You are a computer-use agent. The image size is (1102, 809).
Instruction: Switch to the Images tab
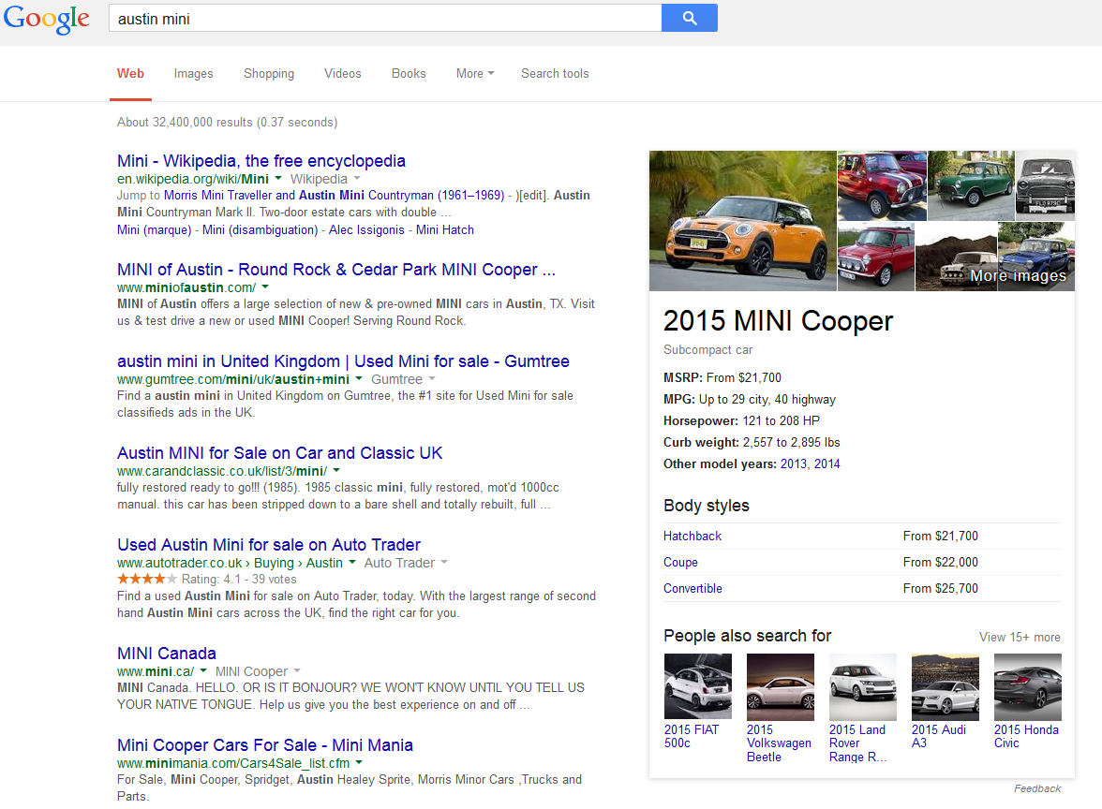(193, 74)
